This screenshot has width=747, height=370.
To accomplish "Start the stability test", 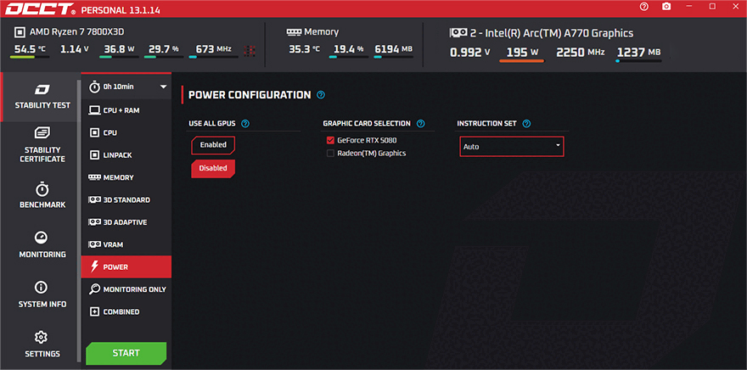I will pos(126,353).
